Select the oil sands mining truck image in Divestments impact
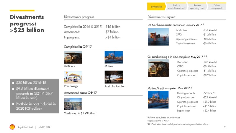This screenshot has width=236, height=133. pyautogui.click(x=158, y=68)
